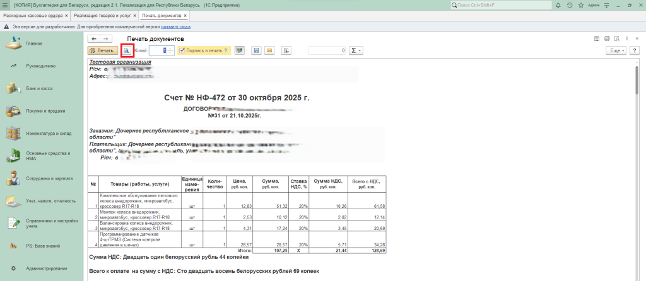Image resolution: width=646 pixels, height=281 pixels.
Task: Click the back arrow navigation button
Action: coord(95,39)
